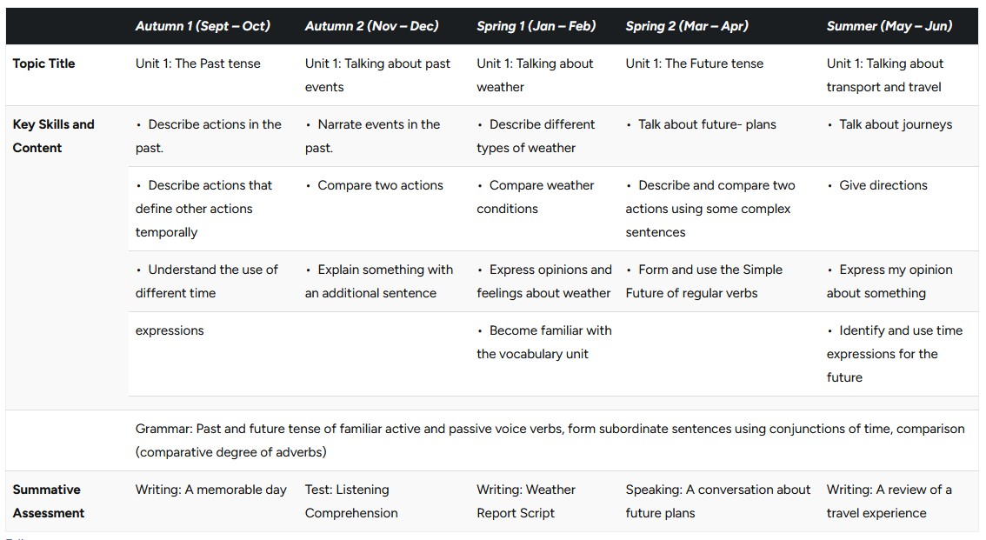Viewport: 986px width, 540px height.
Task: Click the Key Skills and Content label
Action: pyautogui.click(x=53, y=136)
